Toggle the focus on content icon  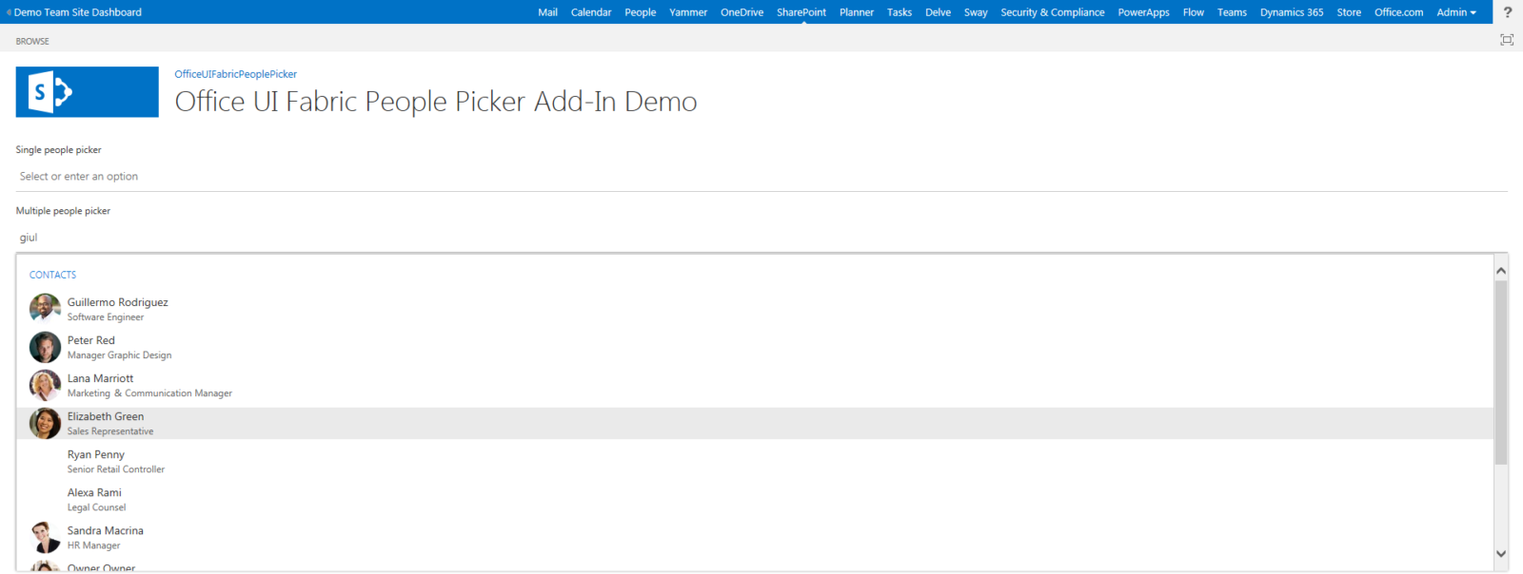[x=1507, y=40]
